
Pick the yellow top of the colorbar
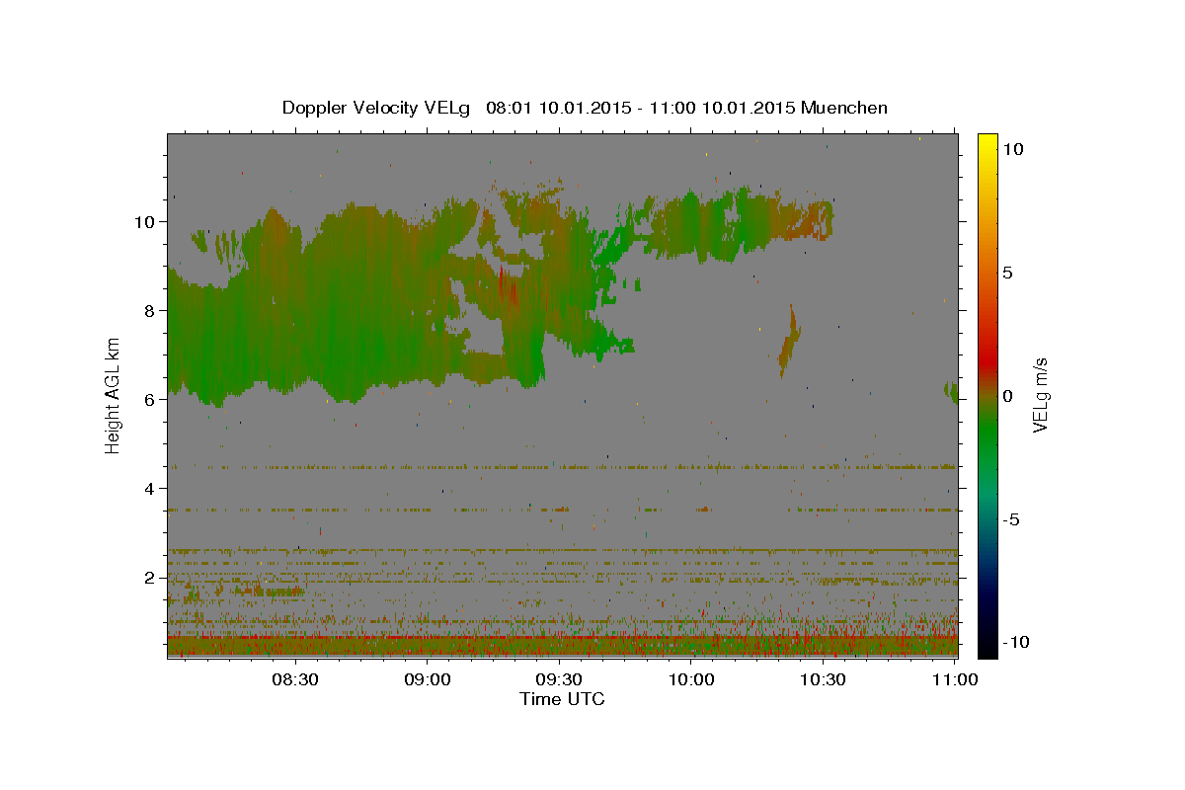pyautogui.click(x=987, y=140)
